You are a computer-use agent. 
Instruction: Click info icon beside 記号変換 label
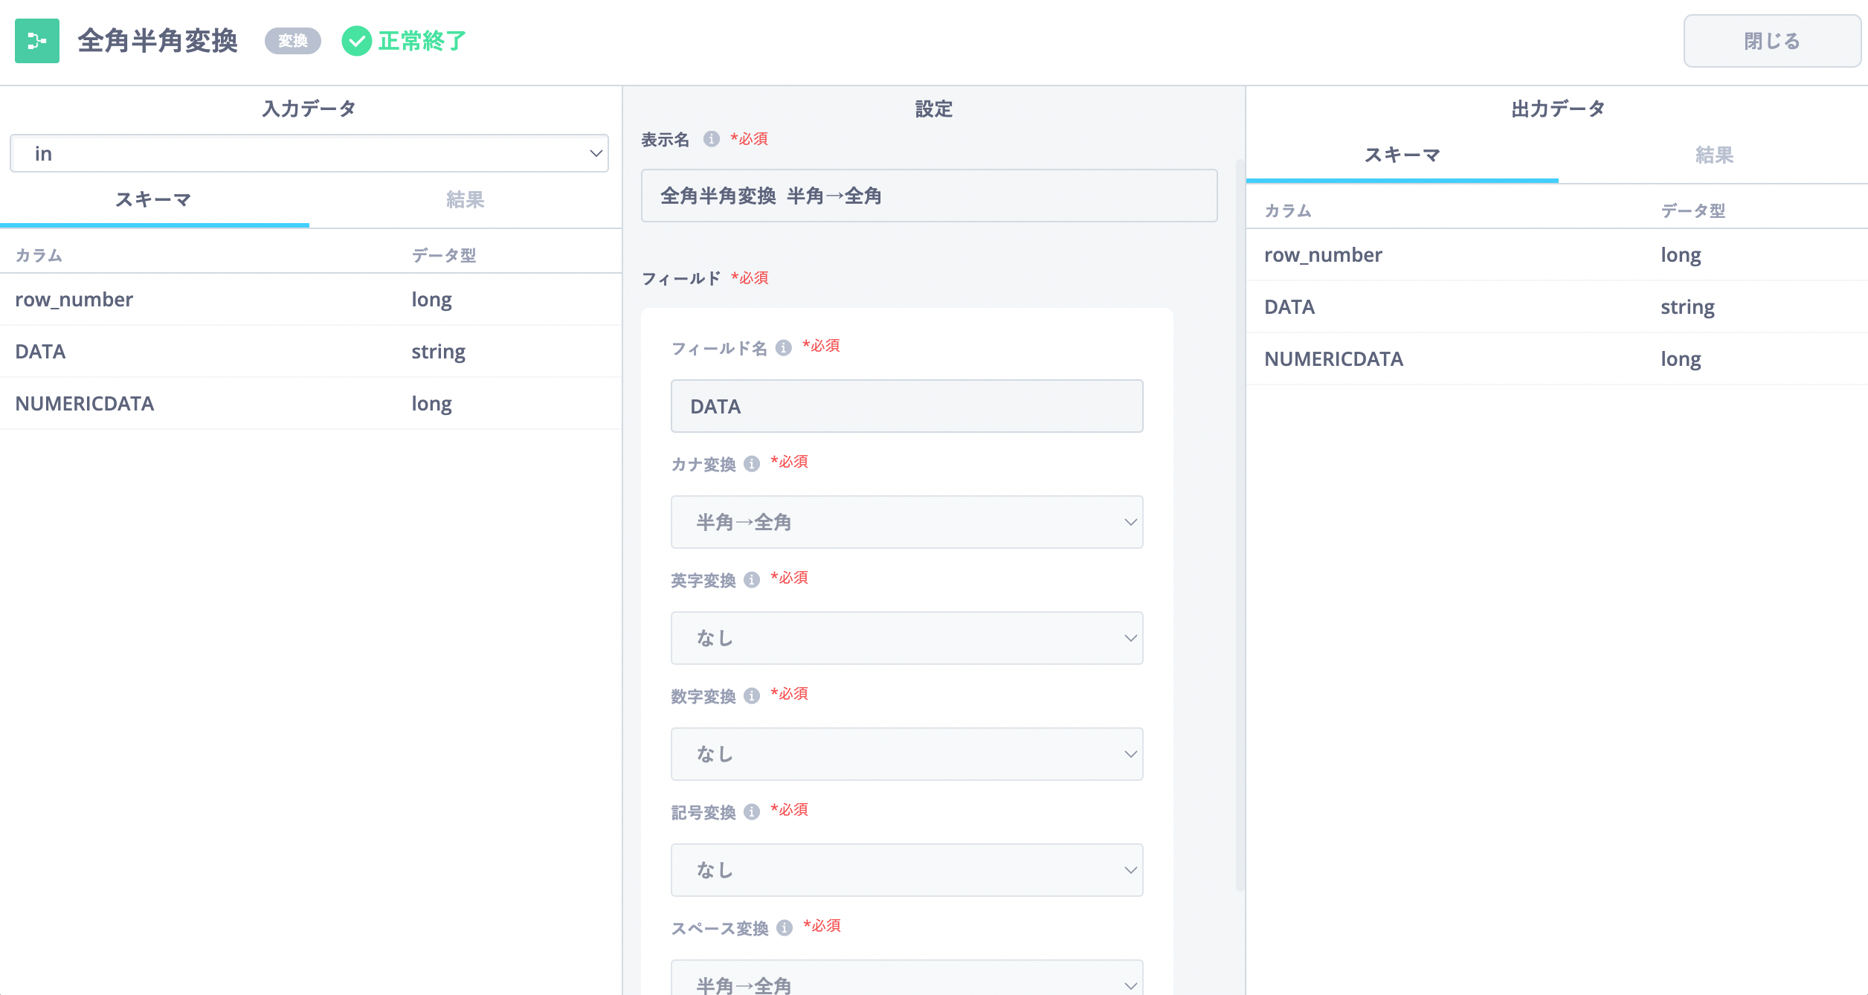[x=752, y=812]
